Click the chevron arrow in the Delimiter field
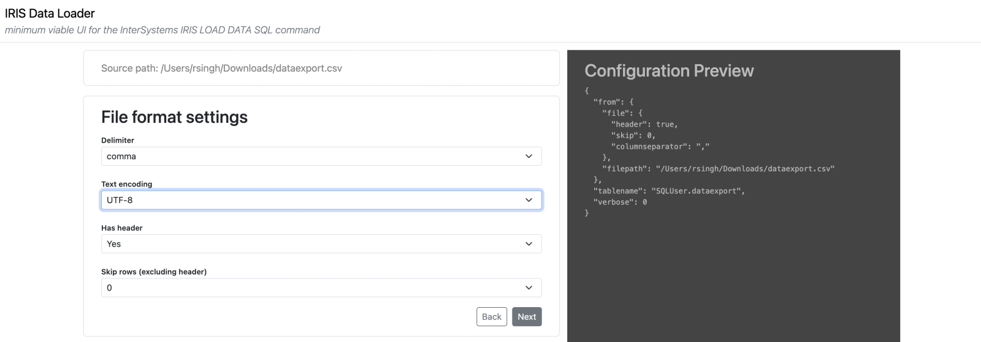The width and height of the screenshot is (981, 342). point(529,156)
